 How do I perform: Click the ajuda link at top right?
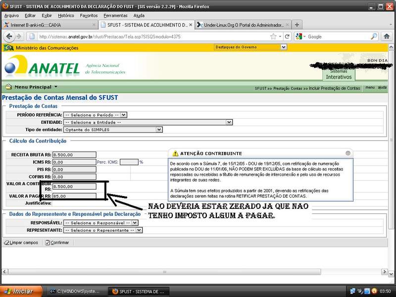[382, 88]
